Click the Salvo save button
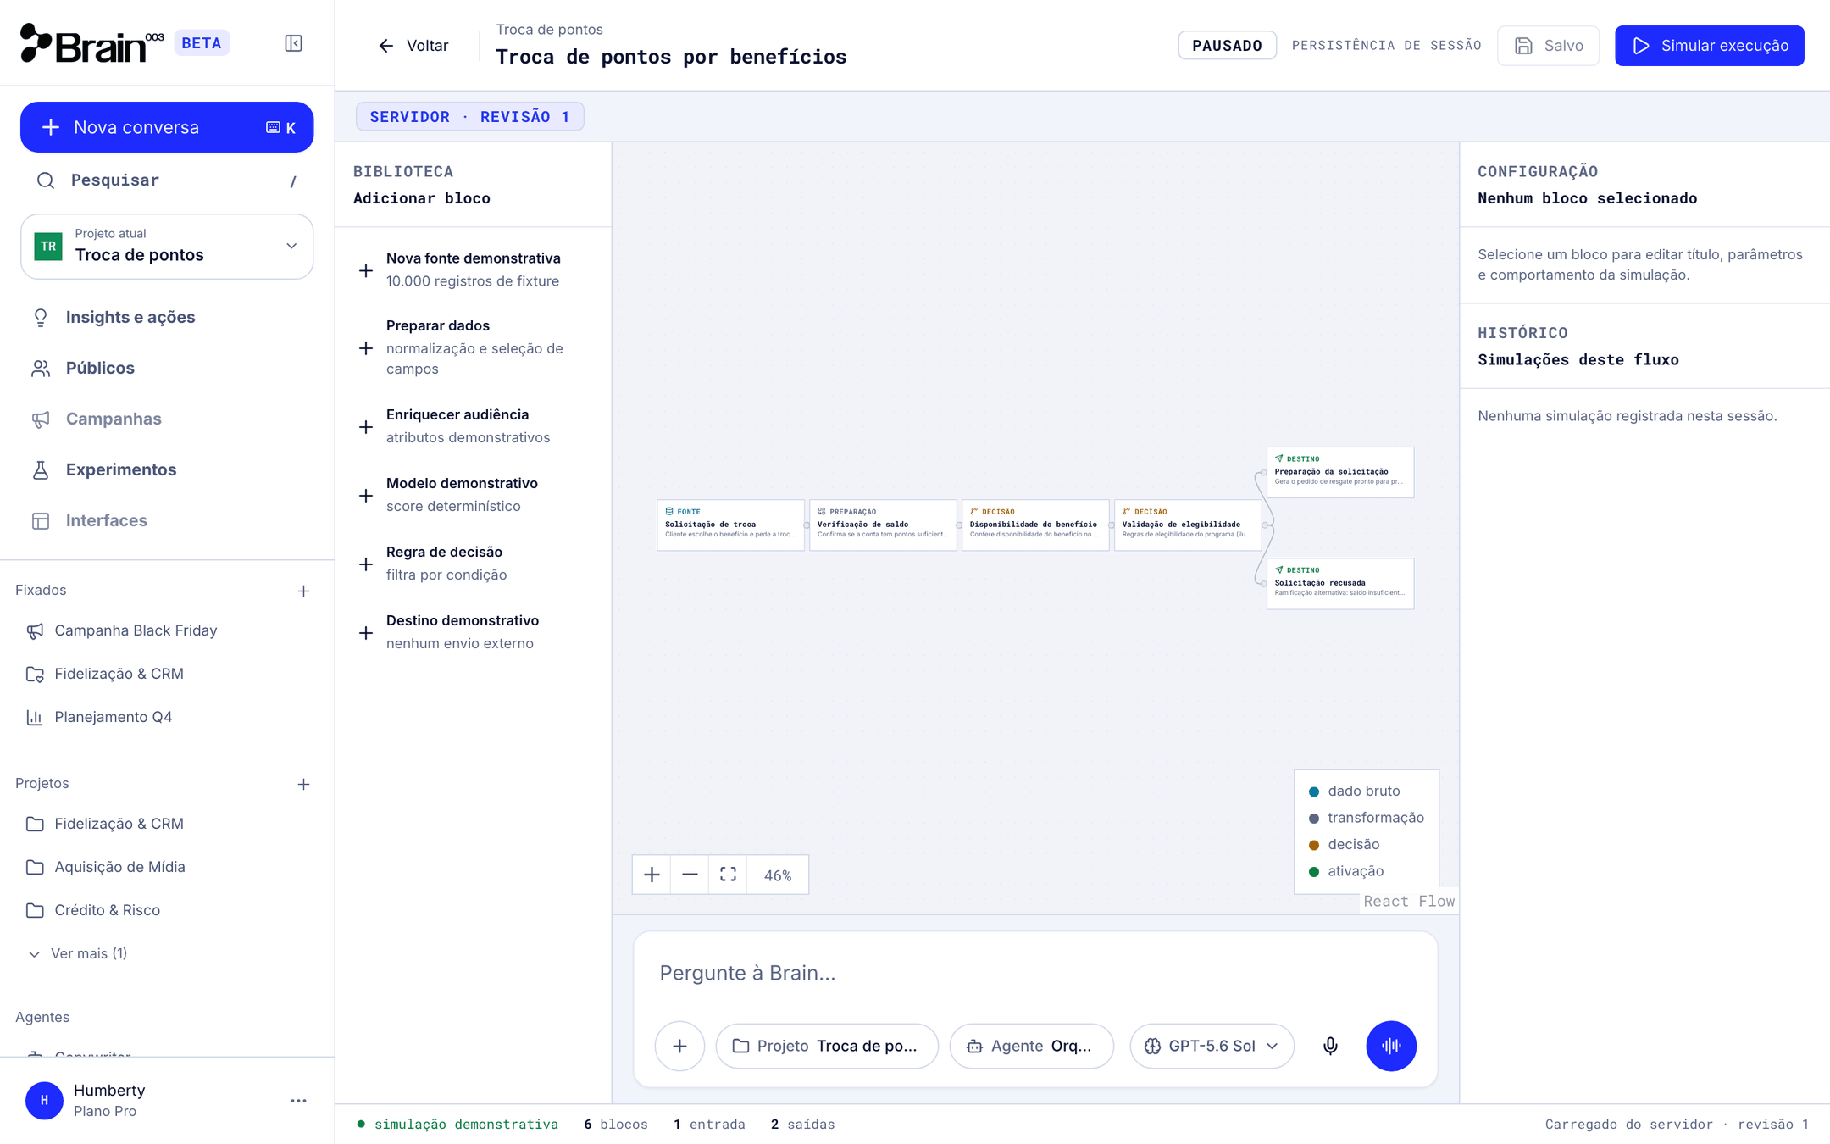 1548,46
